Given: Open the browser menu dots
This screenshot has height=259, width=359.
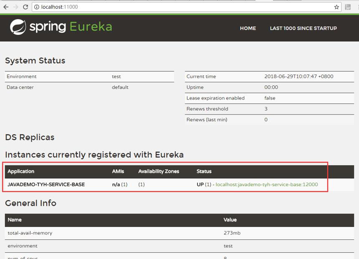Looking at the screenshot, I should pyautogui.click(x=358, y=7).
